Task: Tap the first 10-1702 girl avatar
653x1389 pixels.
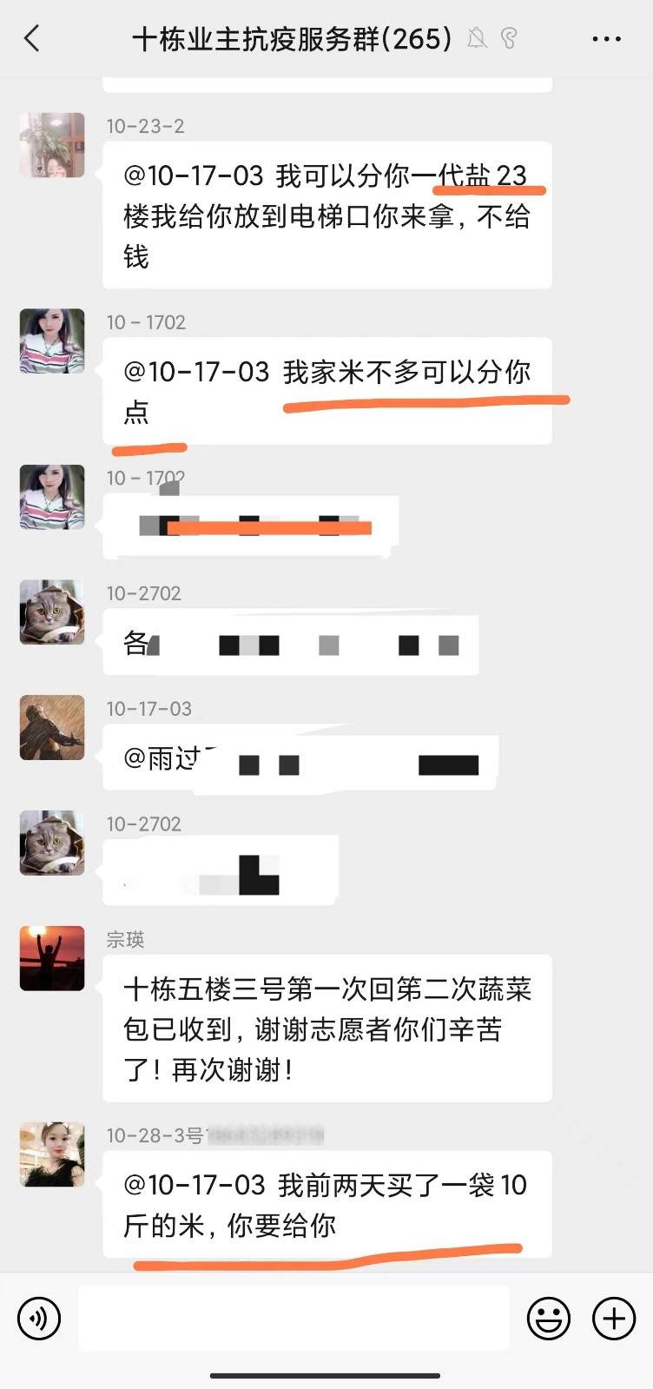Action: point(52,341)
